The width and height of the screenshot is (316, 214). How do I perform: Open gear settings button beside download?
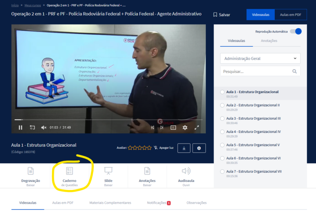click(x=199, y=148)
